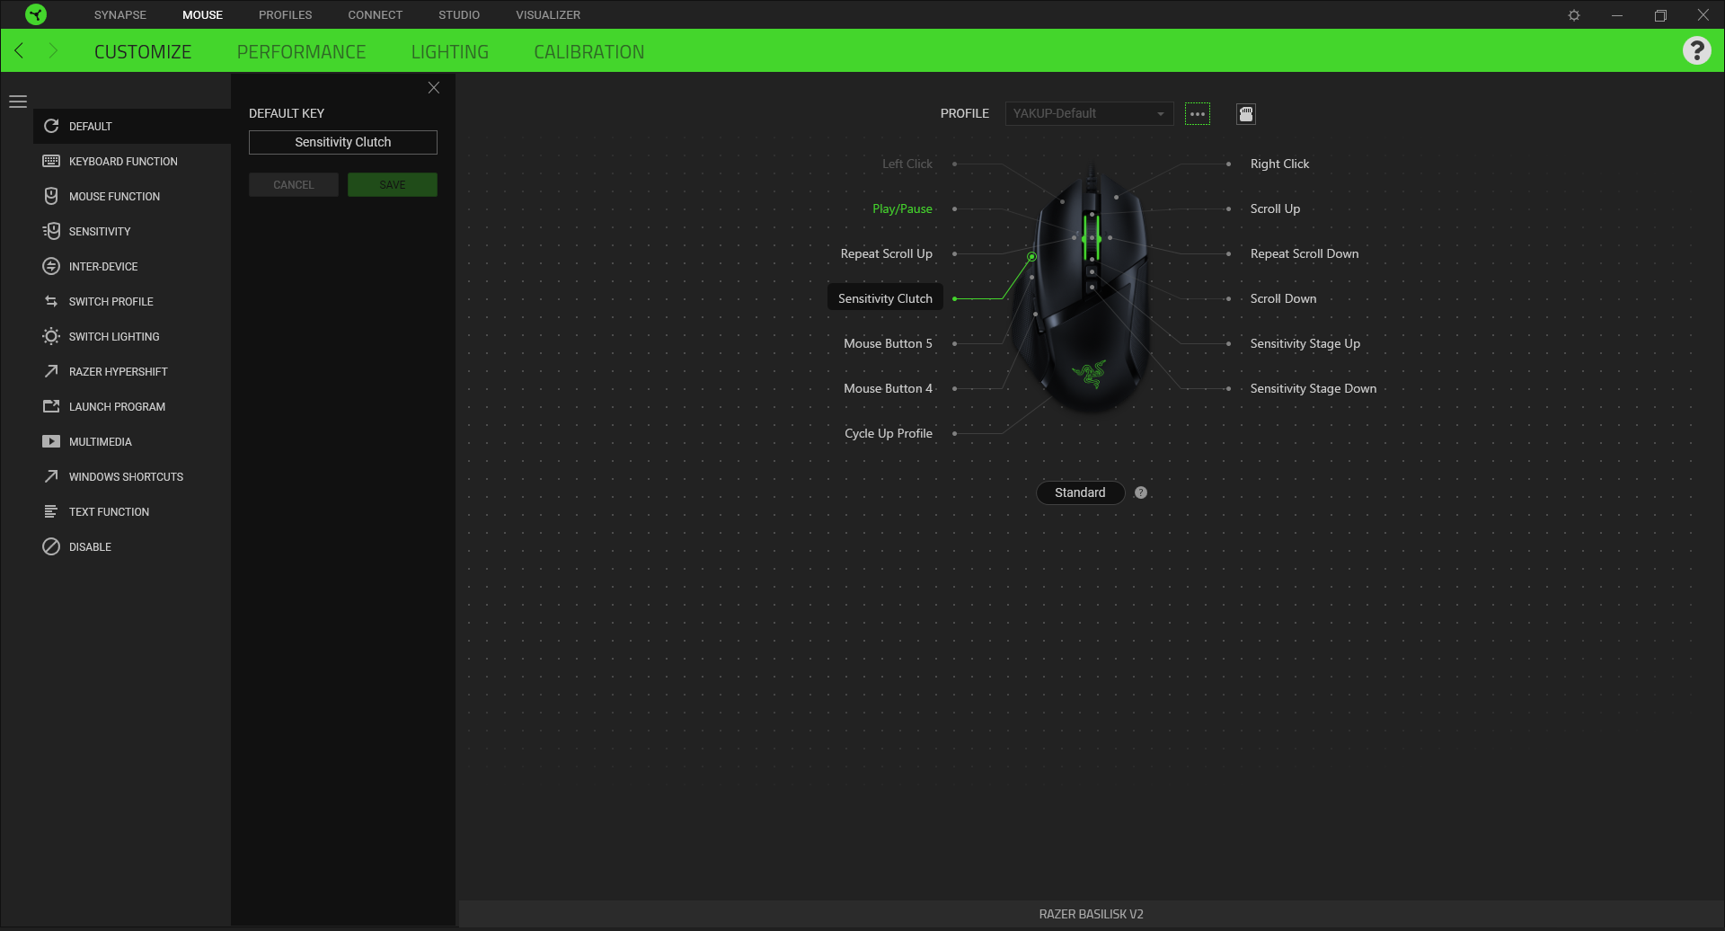Viewport: 1725px width, 931px height.
Task: Go to the Lighting subtab
Action: coord(450,52)
